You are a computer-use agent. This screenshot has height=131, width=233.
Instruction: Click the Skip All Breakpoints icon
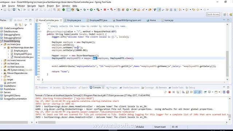click(19, 10)
